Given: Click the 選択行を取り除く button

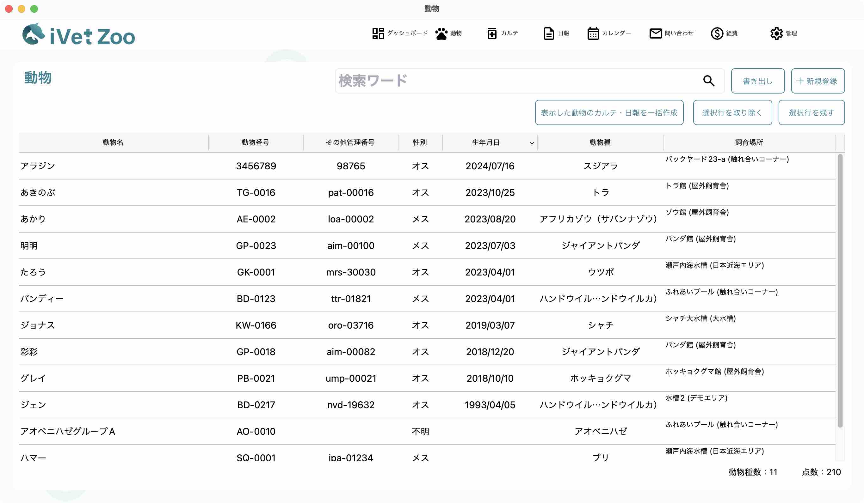Looking at the screenshot, I should point(732,112).
